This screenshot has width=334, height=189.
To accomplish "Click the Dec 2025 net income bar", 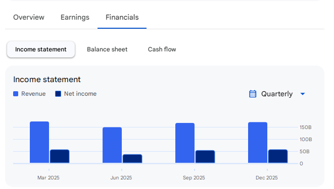I will (x=278, y=156).
